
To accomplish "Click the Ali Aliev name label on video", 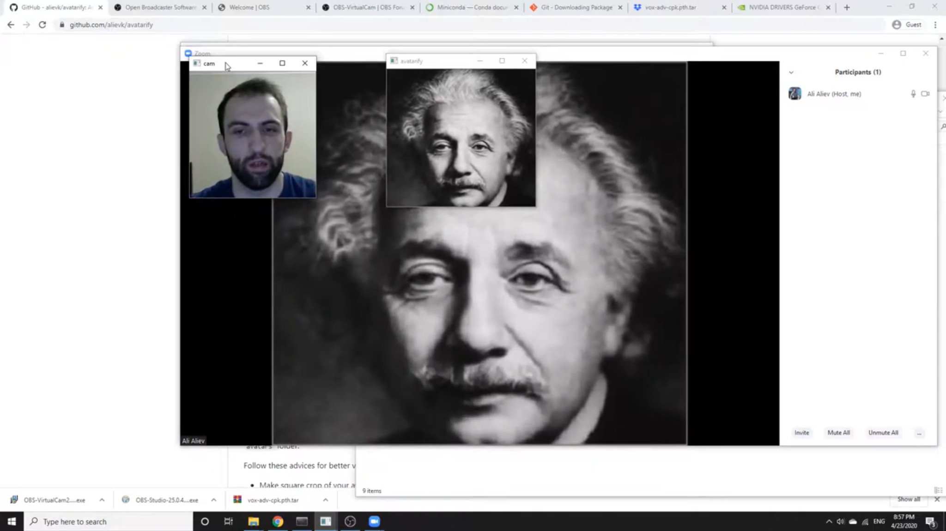I will click(193, 441).
